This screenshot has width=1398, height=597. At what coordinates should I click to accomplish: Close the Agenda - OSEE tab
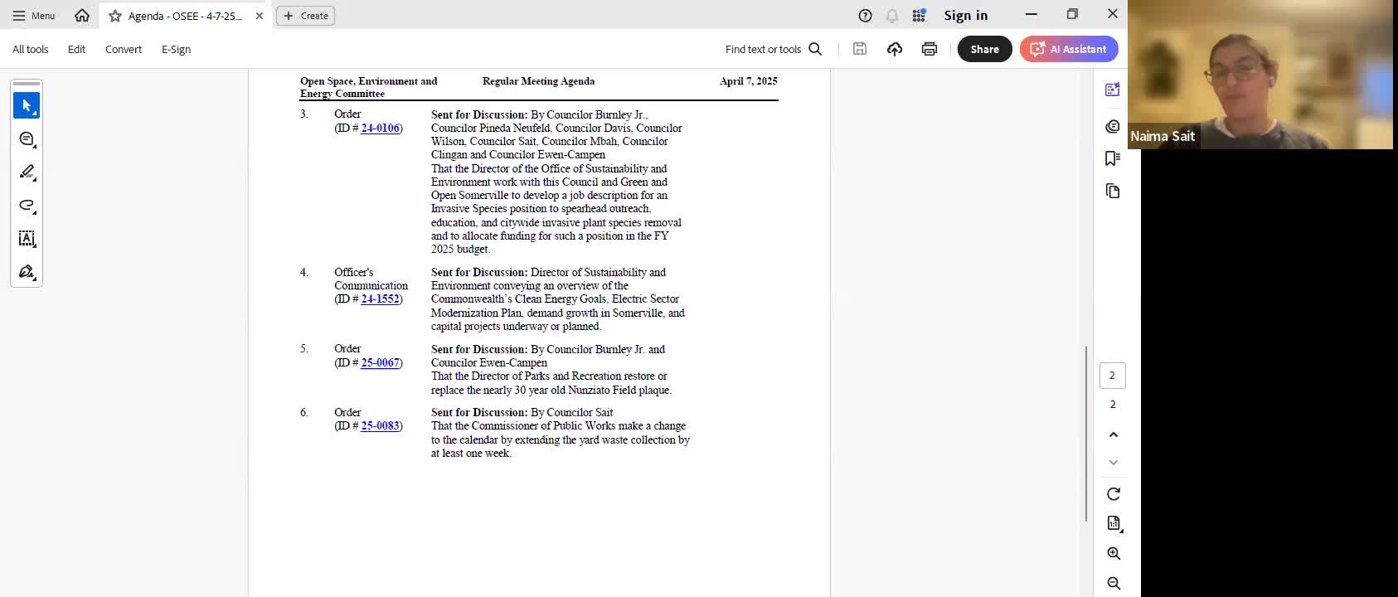260,16
